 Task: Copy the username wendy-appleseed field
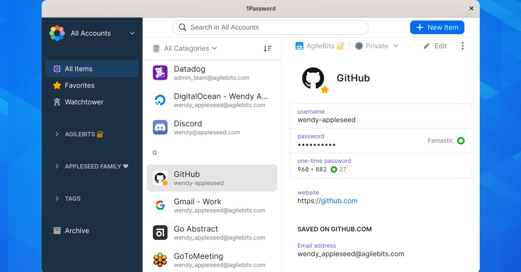pos(381,116)
